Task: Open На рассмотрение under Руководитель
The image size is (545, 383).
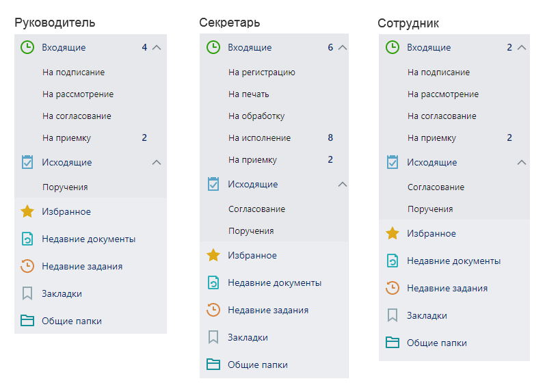Action: tap(78, 94)
